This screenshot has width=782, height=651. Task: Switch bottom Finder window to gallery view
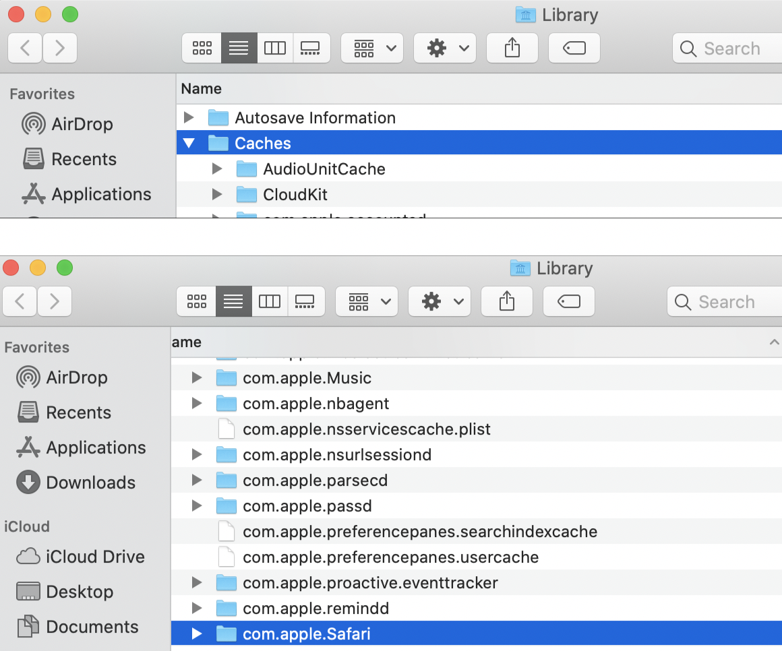tap(305, 301)
